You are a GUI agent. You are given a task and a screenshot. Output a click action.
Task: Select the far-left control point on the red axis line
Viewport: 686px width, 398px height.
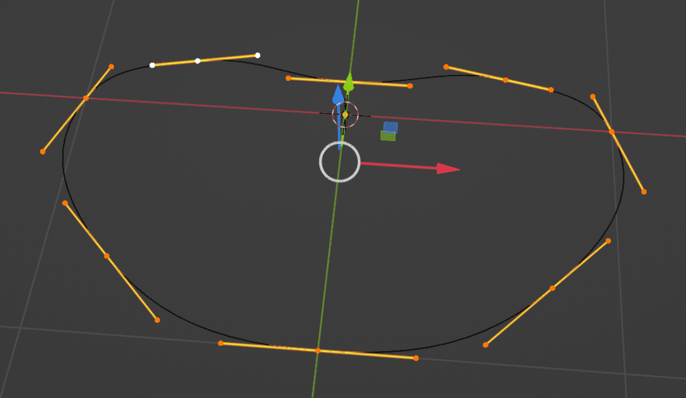click(x=86, y=98)
